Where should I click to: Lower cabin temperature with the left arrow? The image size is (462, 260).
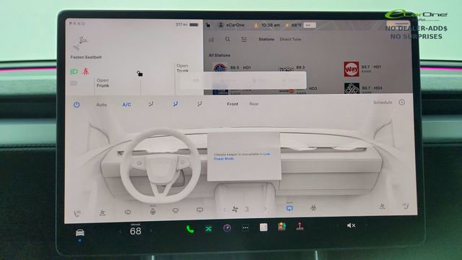tap(121, 231)
